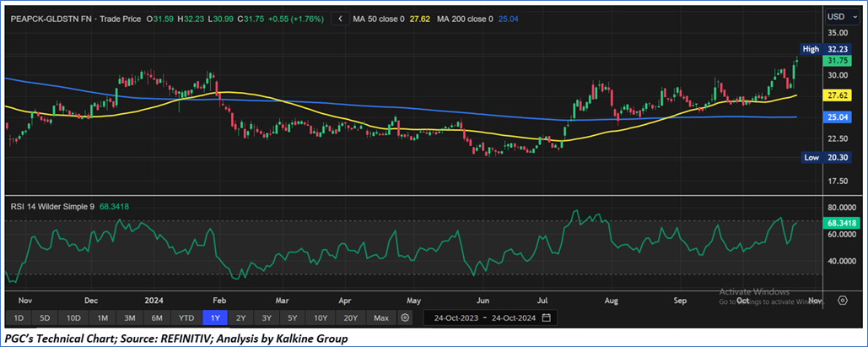Click the Low 20.30 price marker
This screenshot has height=347, width=868.
coord(822,157)
